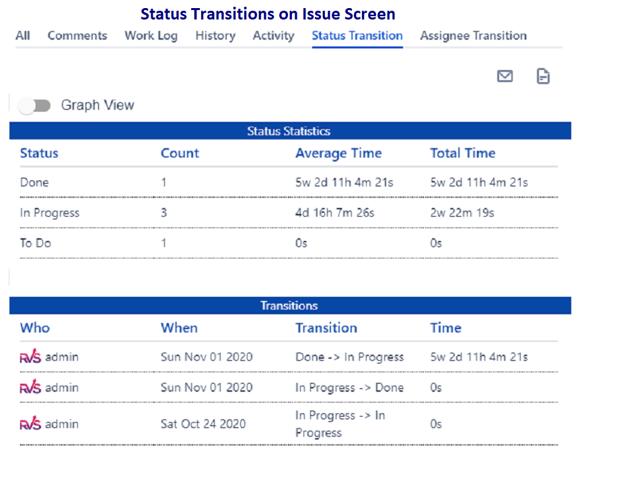Reopen the Status Transition tab
The image size is (619, 492).
coord(357,36)
